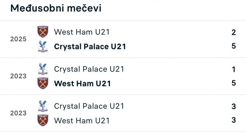Click Crystal Palace U21 in the 3-3 draw
Image resolution: width=246 pixels, height=133 pixels.
tap(89, 106)
